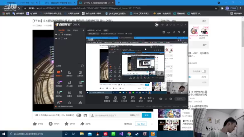Like the Bilibili video with the thumbs-up

tap(35, 124)
